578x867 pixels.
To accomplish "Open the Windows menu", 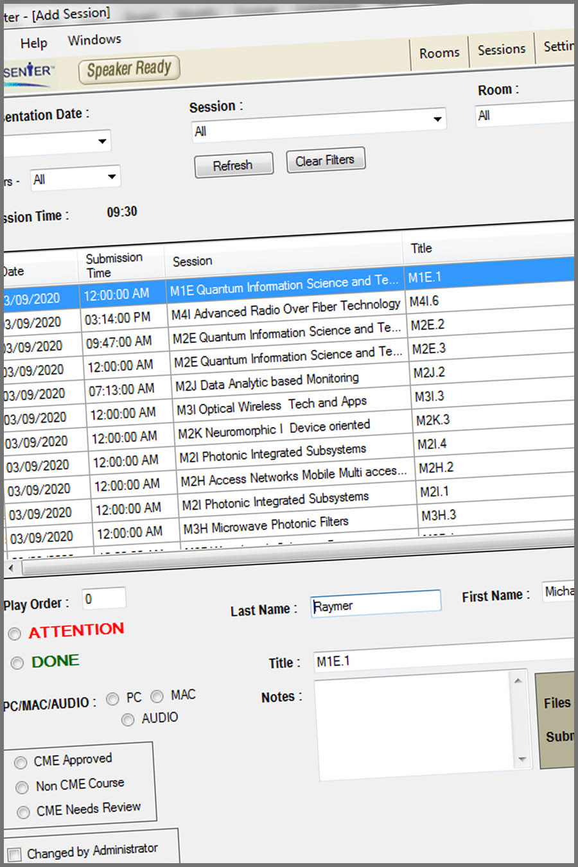I will pos(94,40).
